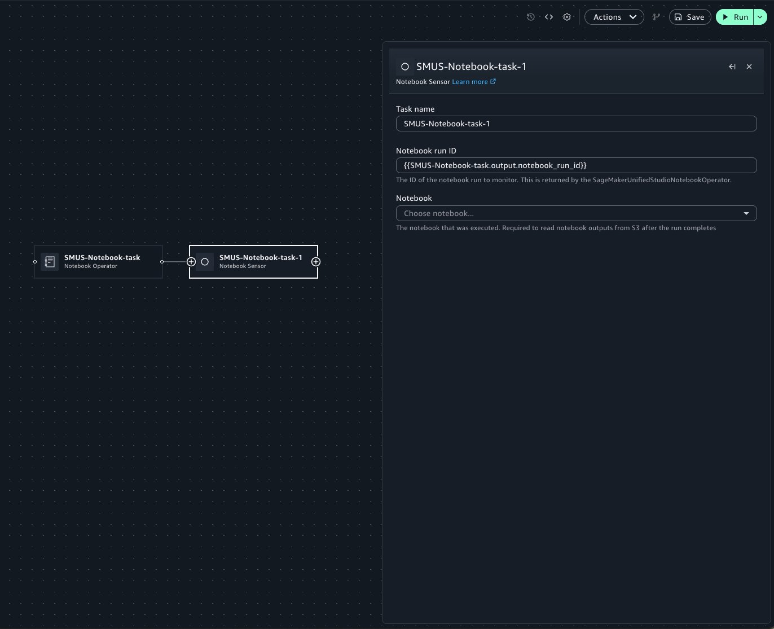Click the 'notebook that was executed' help text
774x629 pixels.
tap(556, 228)
